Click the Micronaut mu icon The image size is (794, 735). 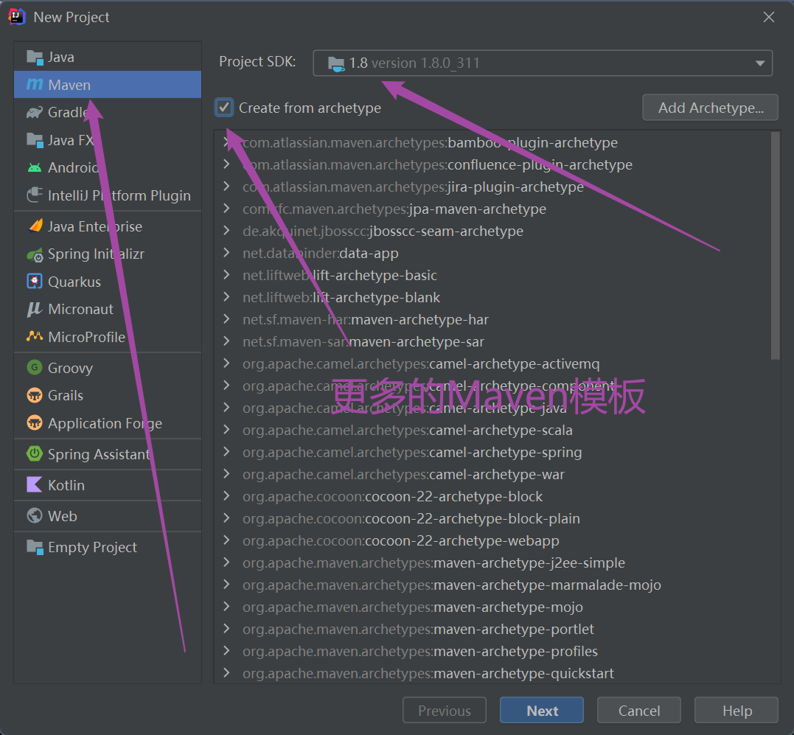pyautogui.click(x=35, y=309)
